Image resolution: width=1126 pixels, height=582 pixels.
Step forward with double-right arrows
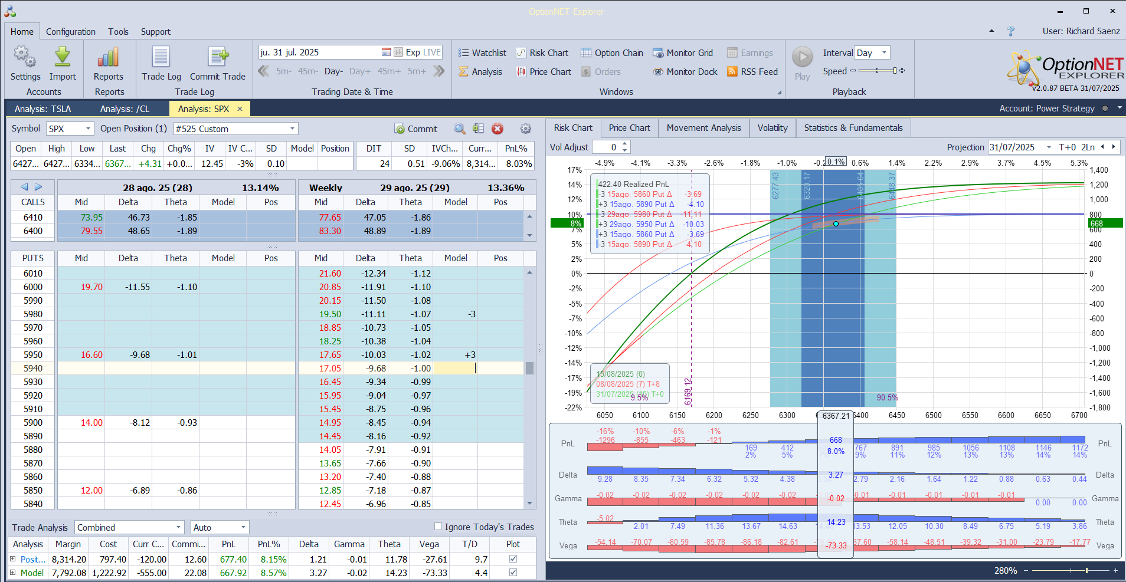point(438,71)
